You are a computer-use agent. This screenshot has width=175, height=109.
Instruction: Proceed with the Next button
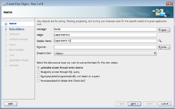(x=135, y=104)
